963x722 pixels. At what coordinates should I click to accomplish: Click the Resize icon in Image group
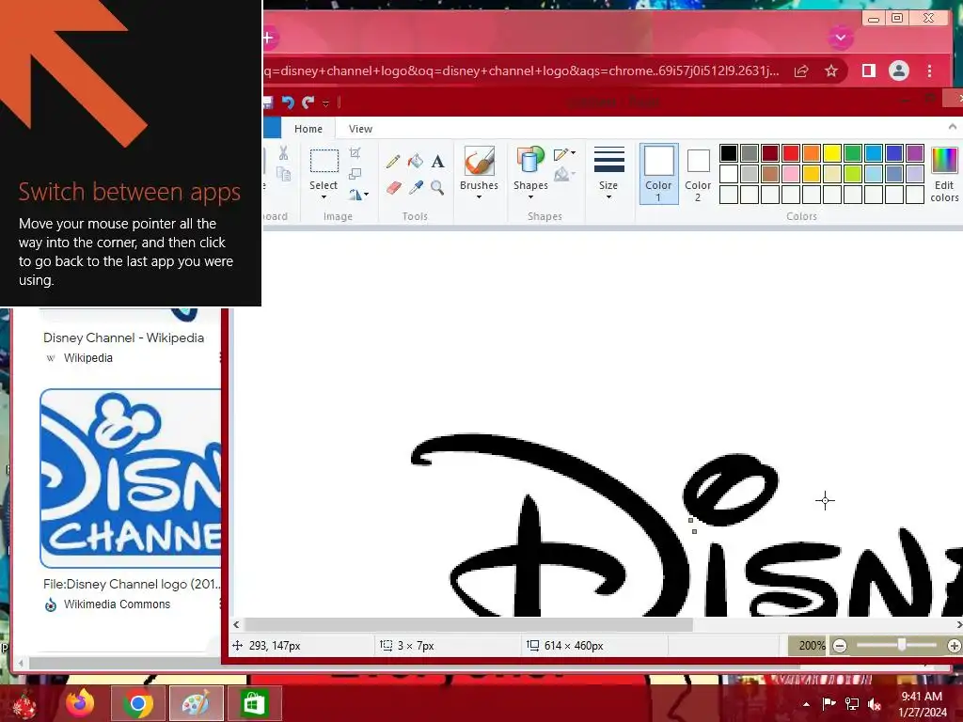tap(355, 174)
